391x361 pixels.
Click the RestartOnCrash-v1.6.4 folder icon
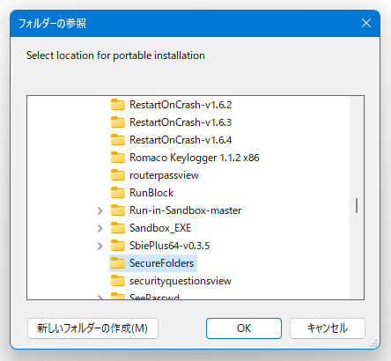pyautogui.click(x=118, y=140)
